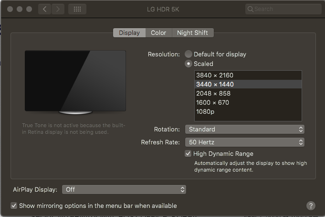Zoom the LG HDR 5K window
The width and height of the screenshot is (325, 217).
point(29,9)
